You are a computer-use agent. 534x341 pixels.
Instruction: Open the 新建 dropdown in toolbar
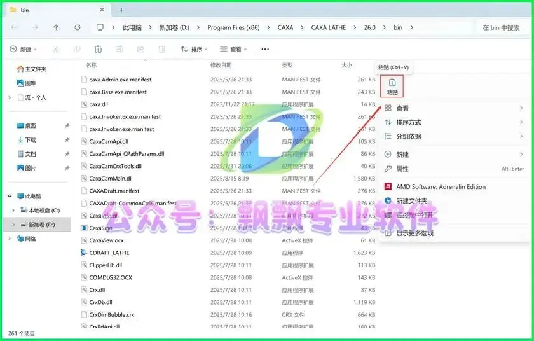coord(23,50)
